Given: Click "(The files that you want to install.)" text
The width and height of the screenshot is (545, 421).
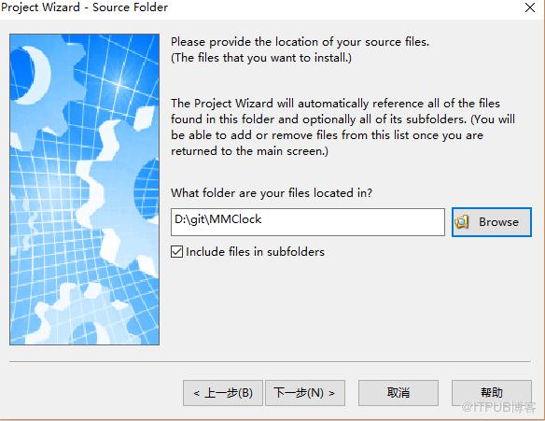Looking at the screenshot, I should click(261, 58).
